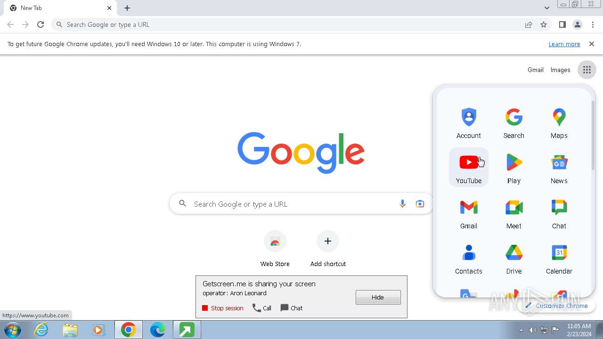Start a call in Getscreen.me banner
Image resolution: width=603 pixels, height=339 pixels.
click(x=262, y=308)
